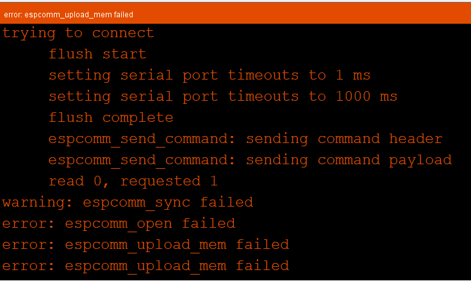The width and height of the screenshot is (471, 281).
Task: Click the word 'payload' in the console
Action: pyautogui.click(x=420, y=160)
